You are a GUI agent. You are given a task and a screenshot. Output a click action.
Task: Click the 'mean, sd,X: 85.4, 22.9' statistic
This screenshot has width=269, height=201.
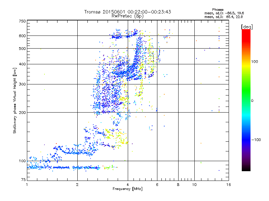[x=223, y=17]
